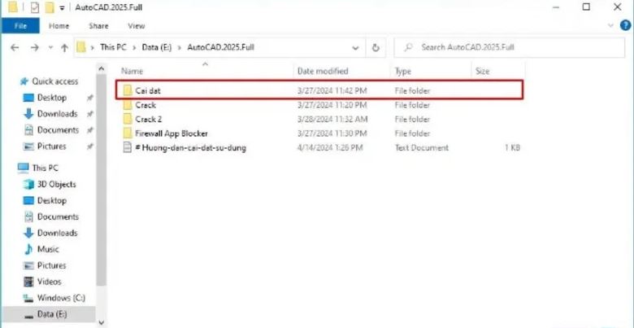
Task: Sort files by the Type column
Action: [402, 72]
